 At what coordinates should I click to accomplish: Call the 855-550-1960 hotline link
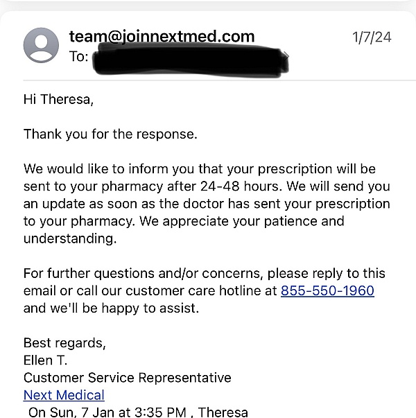(x=327, y=291)
